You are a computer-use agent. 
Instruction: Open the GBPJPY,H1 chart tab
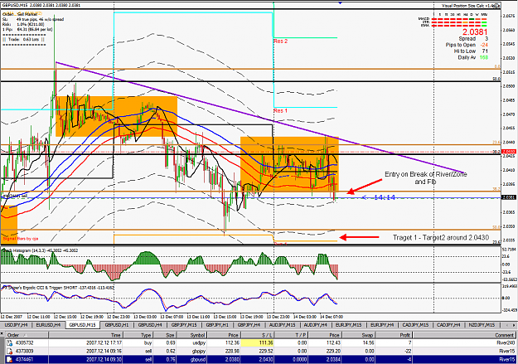(x=217, y=325)
